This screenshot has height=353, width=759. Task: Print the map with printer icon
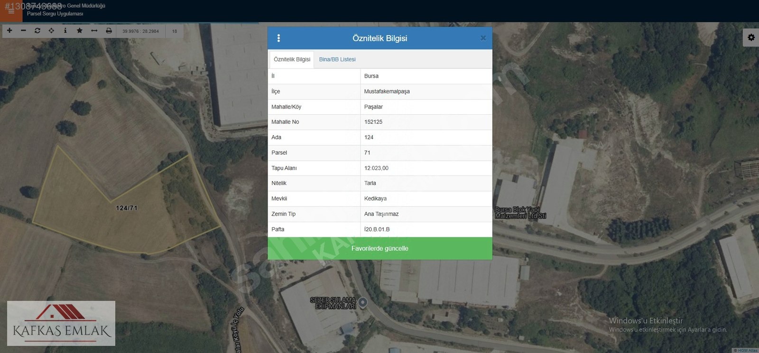(x=109, y=31)
